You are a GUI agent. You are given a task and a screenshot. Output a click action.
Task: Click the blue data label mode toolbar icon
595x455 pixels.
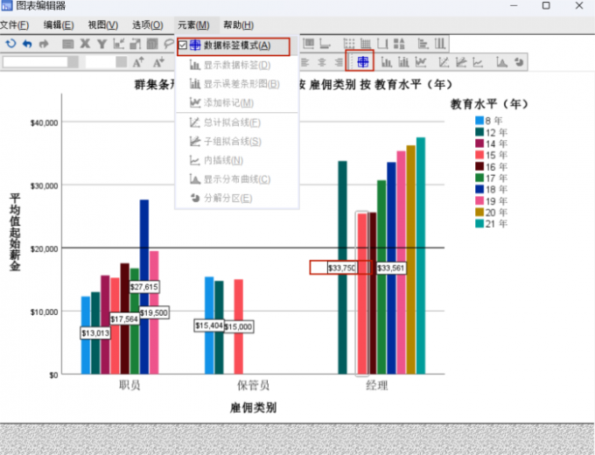coord(363,61)
